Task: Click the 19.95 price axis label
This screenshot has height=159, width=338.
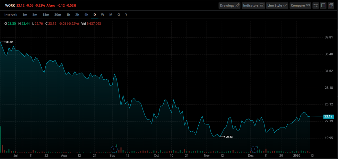Action: click(329, 138)
